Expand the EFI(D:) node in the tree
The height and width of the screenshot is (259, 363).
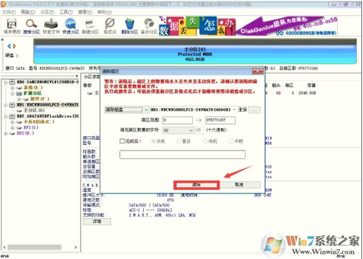click(x=6, y=134)
